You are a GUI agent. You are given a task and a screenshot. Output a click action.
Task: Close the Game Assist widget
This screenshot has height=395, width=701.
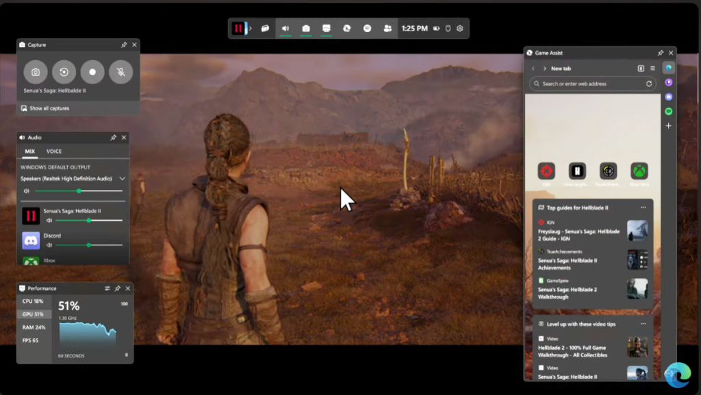[x=671, y=53]
